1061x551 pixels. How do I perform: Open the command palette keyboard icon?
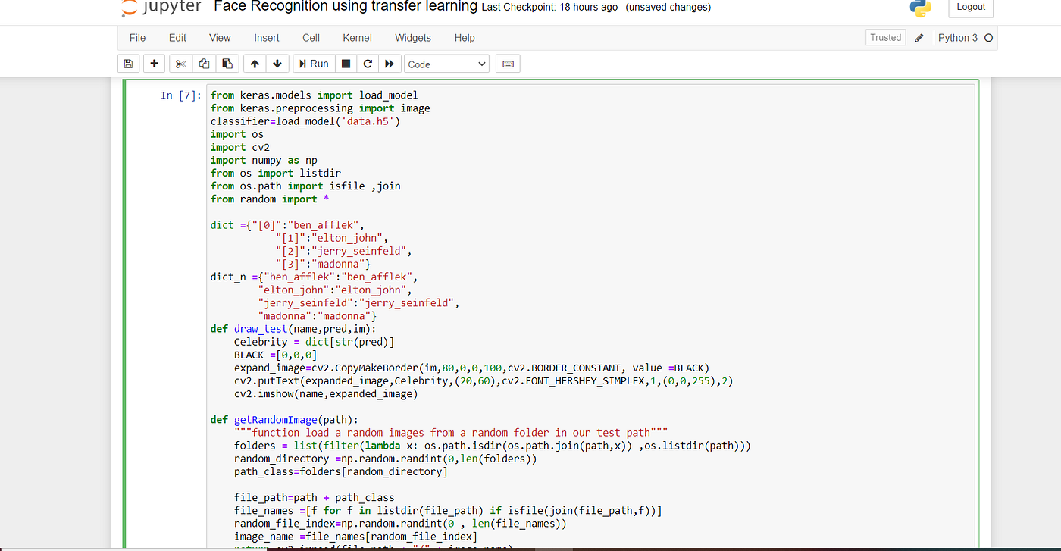[x=508, y=64]
